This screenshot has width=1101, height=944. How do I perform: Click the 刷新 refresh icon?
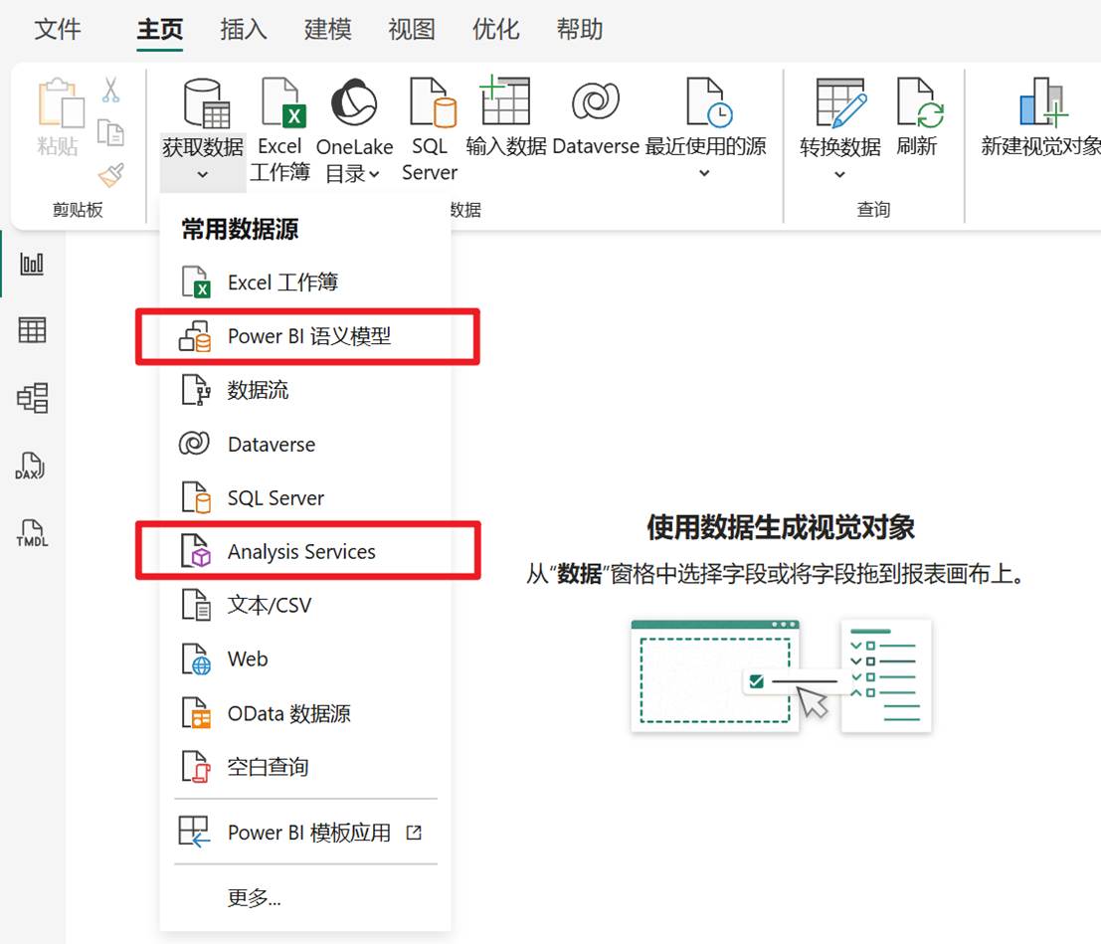pyautogui.click(x=919, y=102)
